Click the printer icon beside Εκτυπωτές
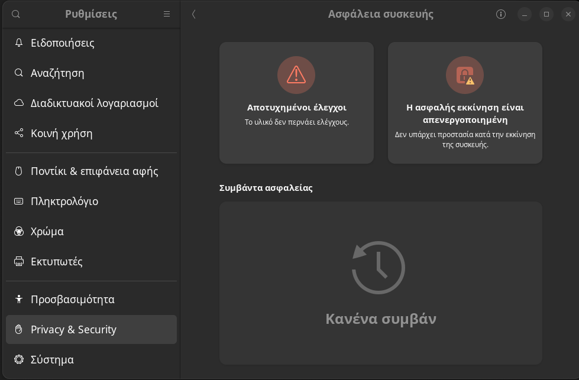 [18, 262]
